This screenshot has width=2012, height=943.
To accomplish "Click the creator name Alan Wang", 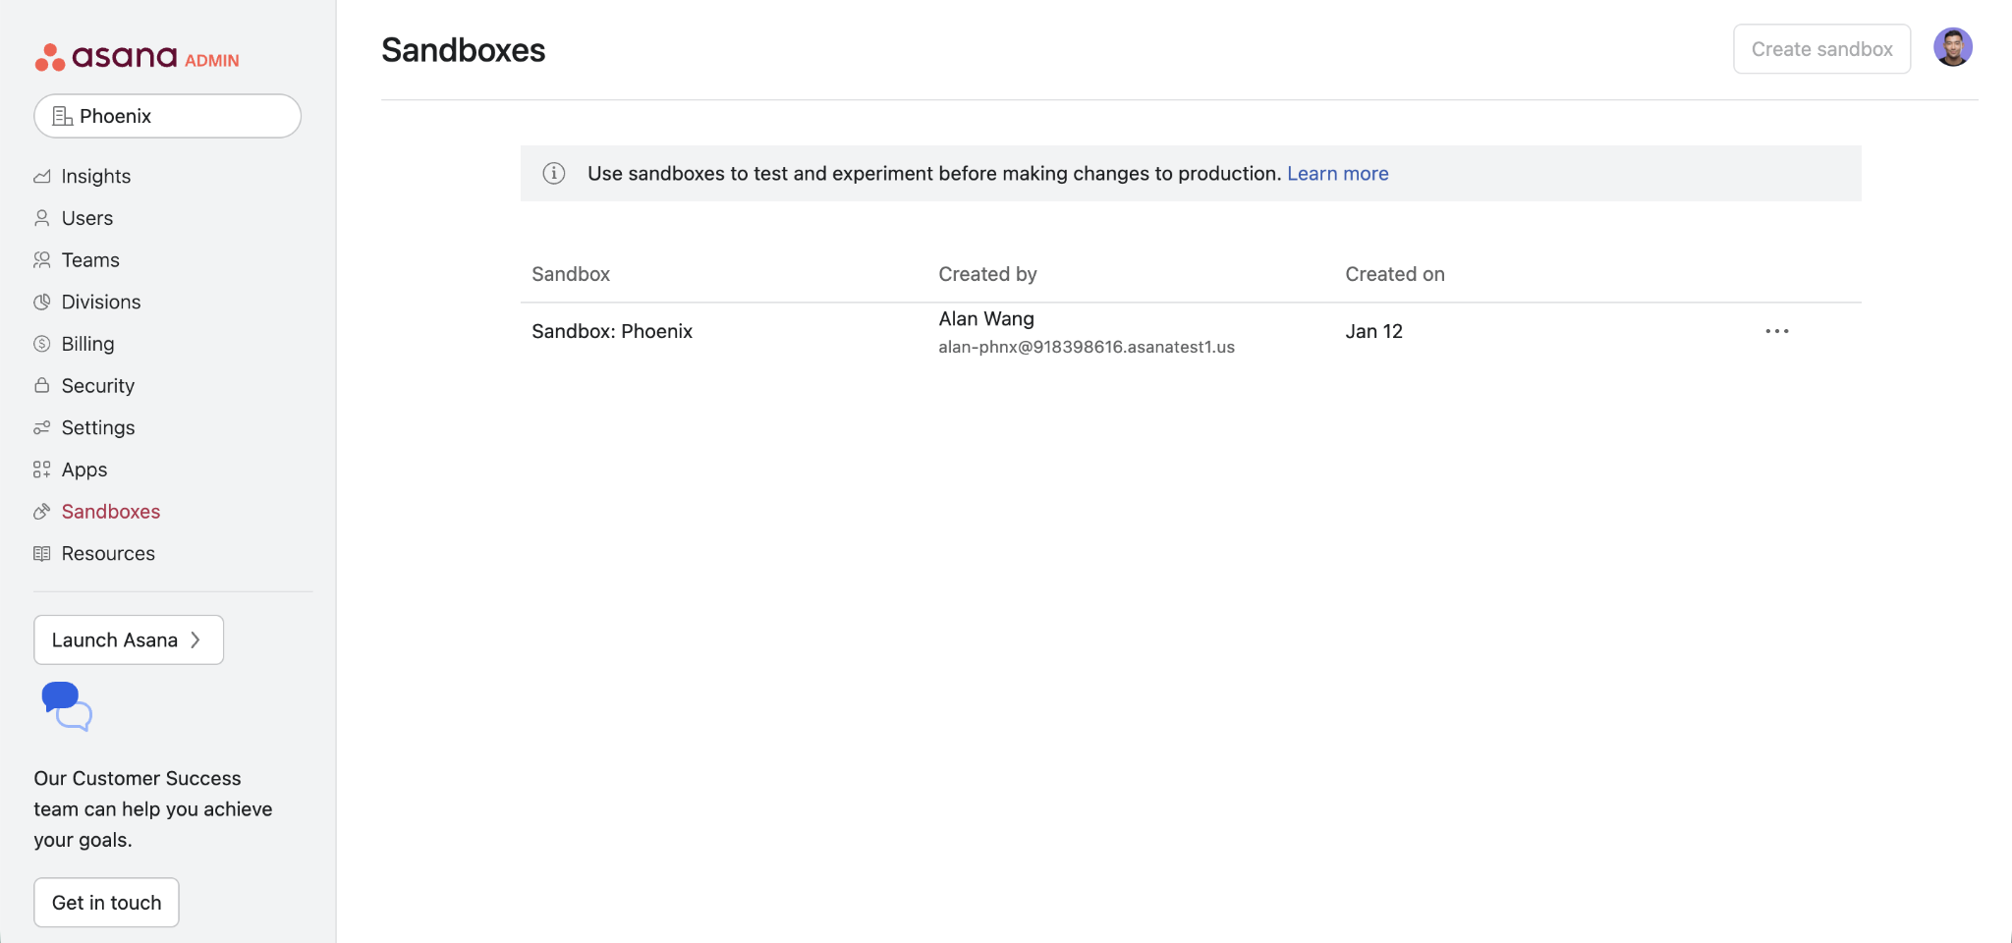I will [986, 319].
